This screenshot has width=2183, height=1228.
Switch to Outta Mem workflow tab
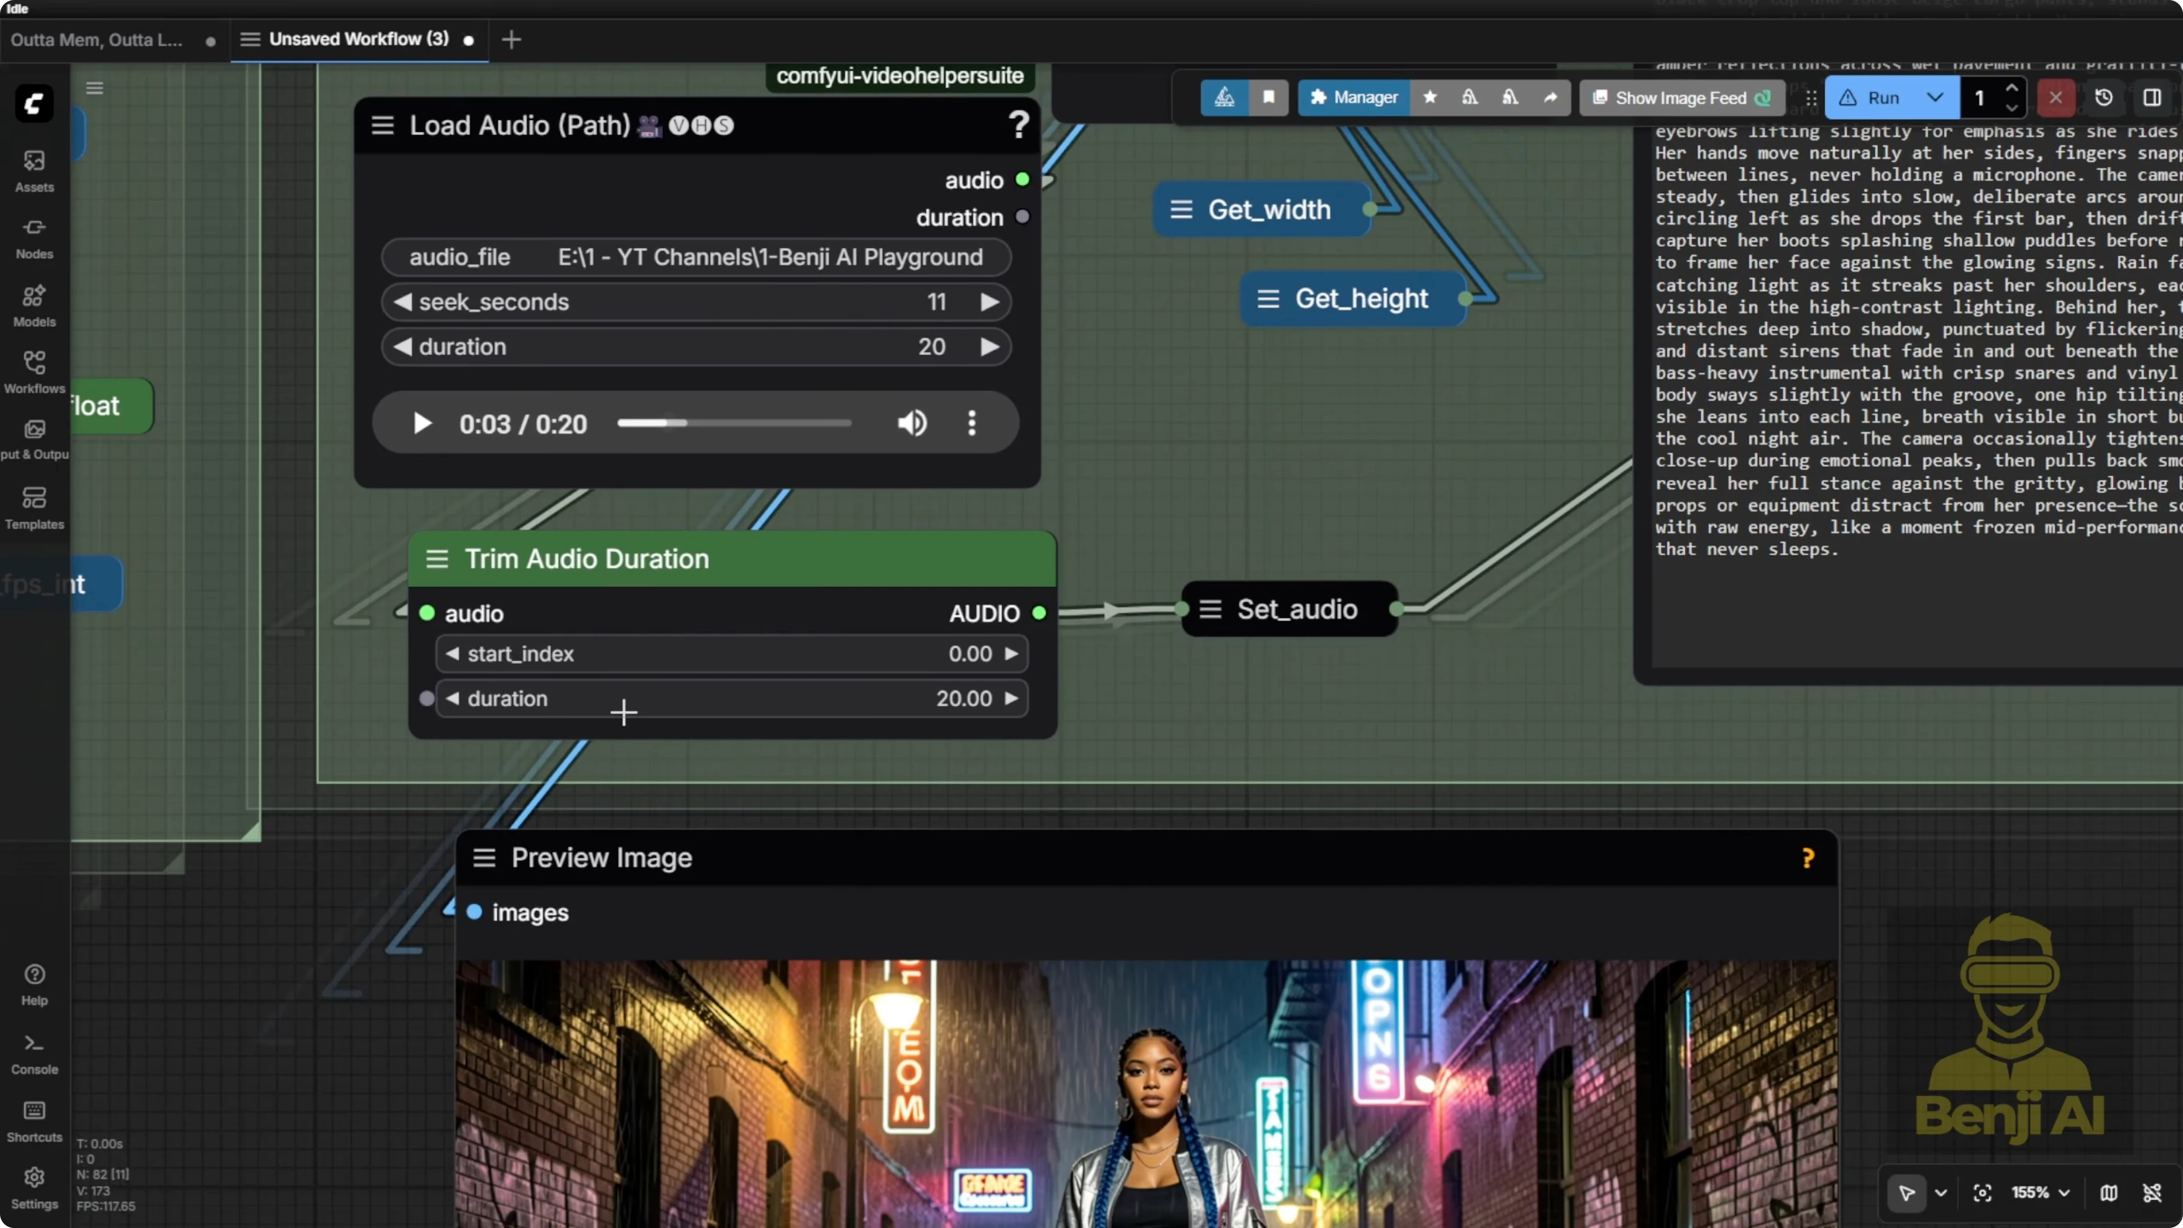[x=97, y=40]
